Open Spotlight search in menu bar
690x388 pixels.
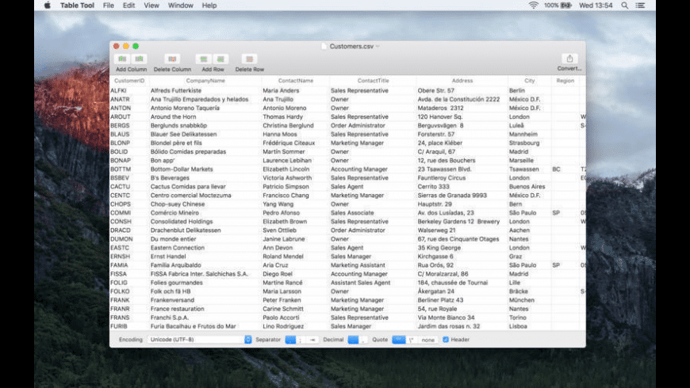pyautogui.click(x=625, y=6)
